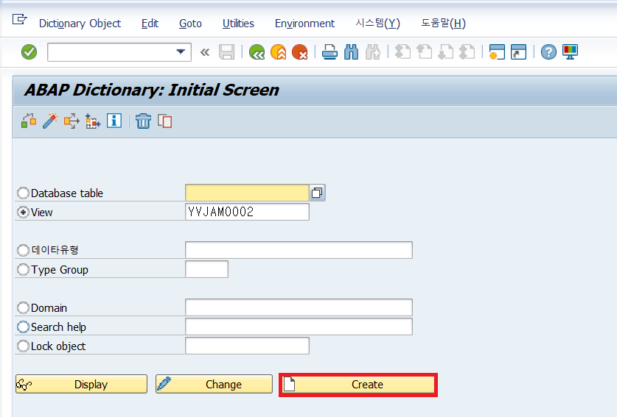Open the 시스템(Y) menu
This screenshot has height=417, width=617.
click(377, 24)
